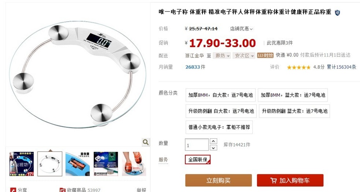Decrease quantity with the down arrow
The image size is (360, 192).
pyautogui.click(x=213, y=148)
